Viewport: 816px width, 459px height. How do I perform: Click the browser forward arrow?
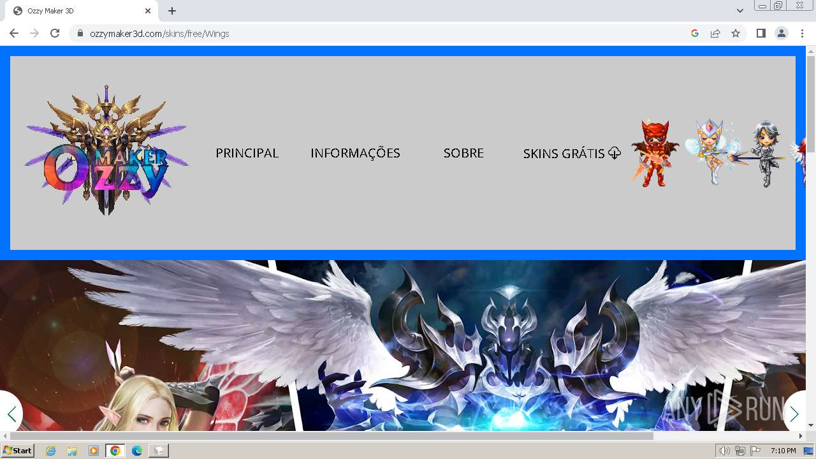click(34, 33)
